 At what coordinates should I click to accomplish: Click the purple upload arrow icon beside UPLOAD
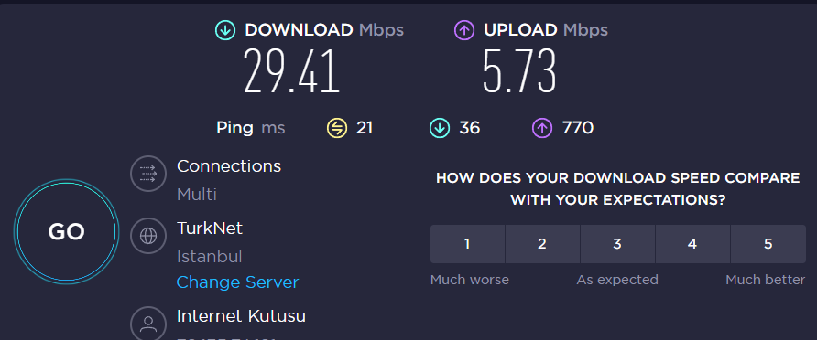pyautogui.click(x=463, y=31)
